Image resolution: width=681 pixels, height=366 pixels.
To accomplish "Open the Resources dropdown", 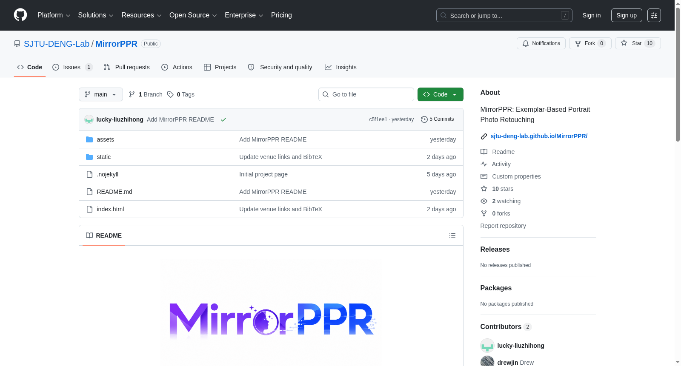I will 141,15.
